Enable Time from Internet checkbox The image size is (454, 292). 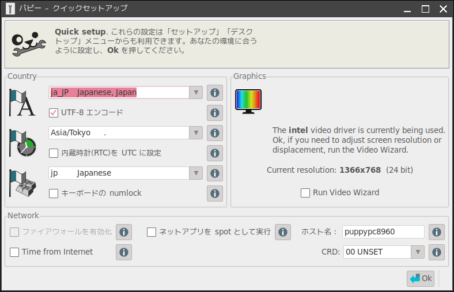pyautogui.click(x=14, y=252)
